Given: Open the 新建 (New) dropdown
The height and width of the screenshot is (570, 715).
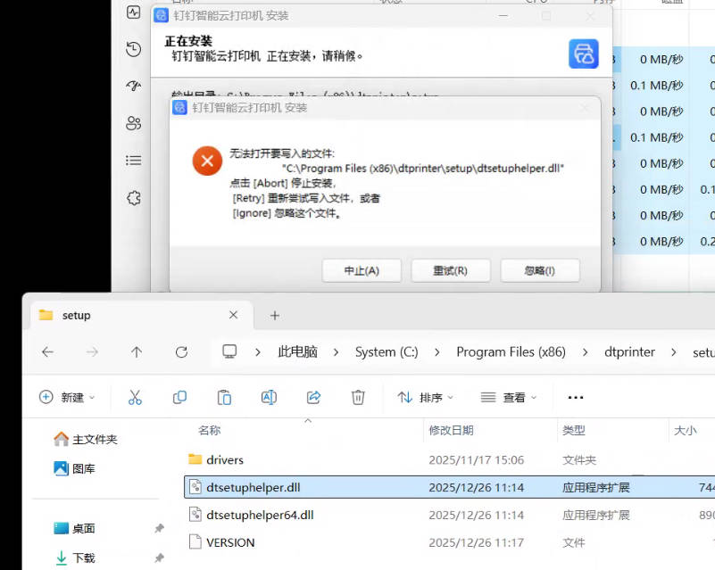Looking at the screenshot, I should [x=68, y=397].
